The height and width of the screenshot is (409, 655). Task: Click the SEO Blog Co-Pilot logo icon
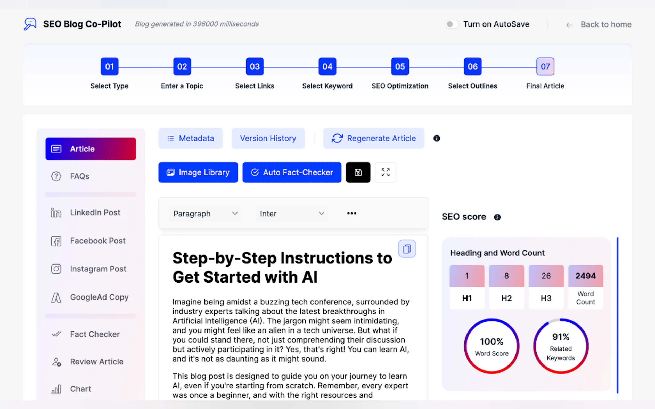(30, 24)
